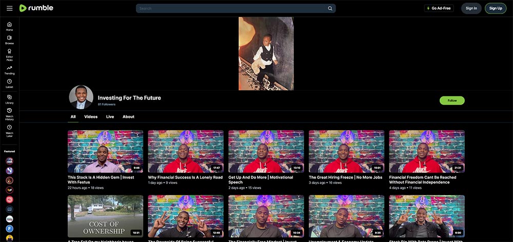
Task: Click title Financial Freedom Cant Be Reached
Action: 422,180
